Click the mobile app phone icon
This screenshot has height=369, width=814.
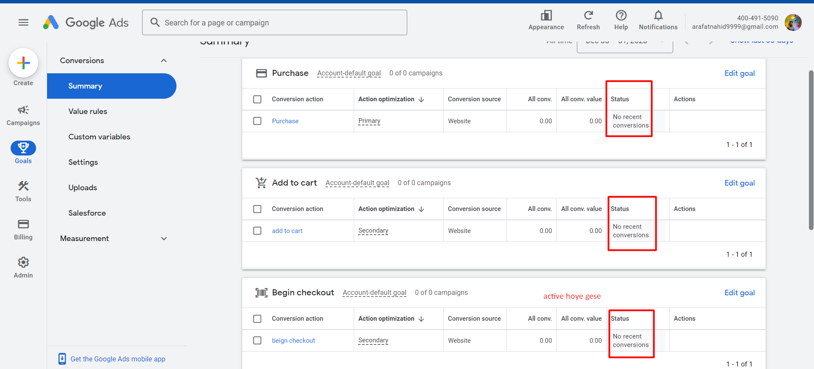62,359
